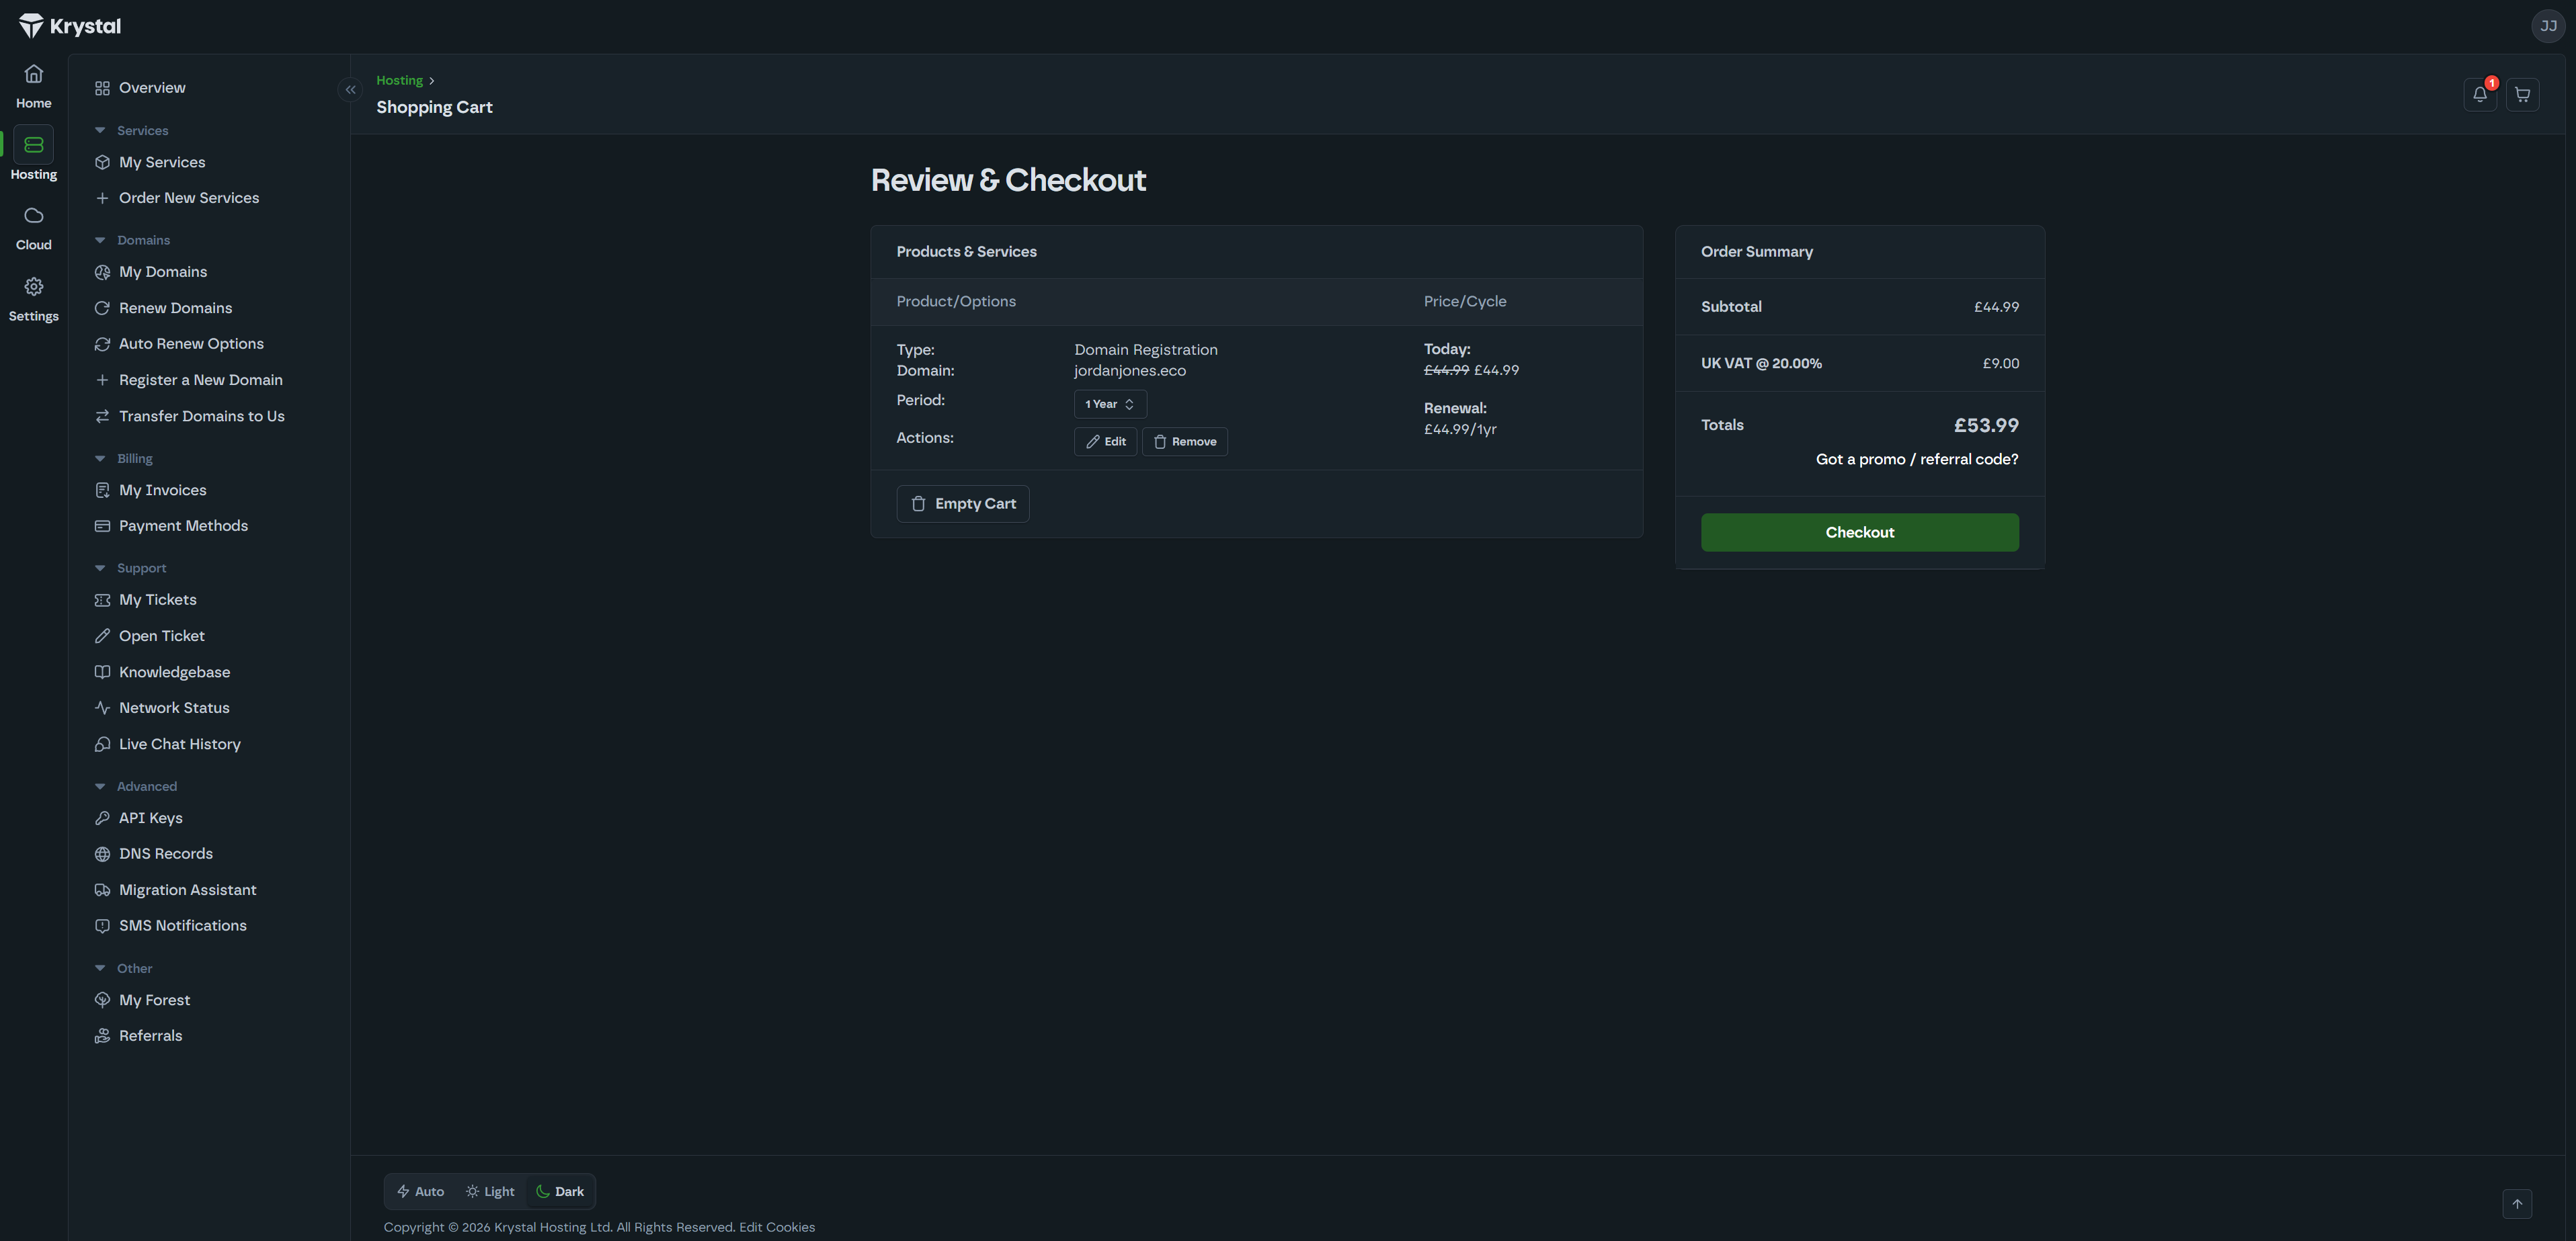Open the shopping cart icon in header
The width and height of the screenshot is (2576, 1241).
click(x=2522, y=95)
